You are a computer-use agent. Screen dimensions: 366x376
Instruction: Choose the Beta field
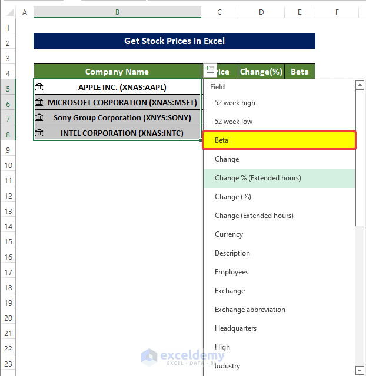(279, 140)
